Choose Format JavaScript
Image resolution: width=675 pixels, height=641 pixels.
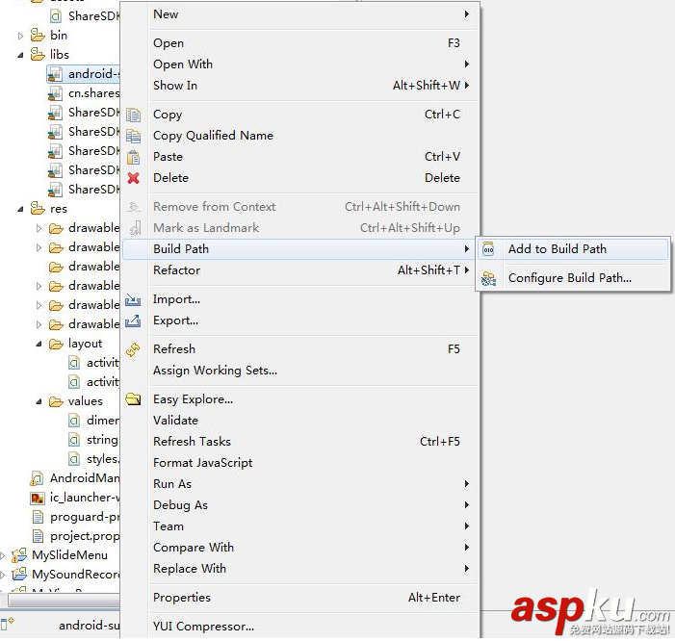tap(301, 463)
